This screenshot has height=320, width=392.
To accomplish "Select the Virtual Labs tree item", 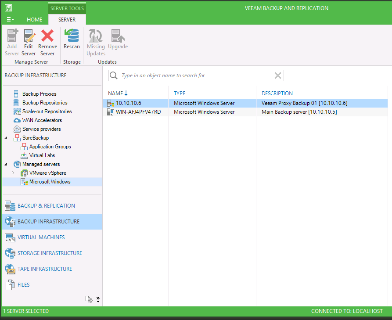I will point(42,155).
